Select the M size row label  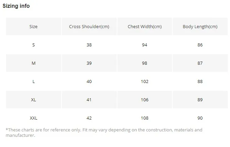point(33,63)
